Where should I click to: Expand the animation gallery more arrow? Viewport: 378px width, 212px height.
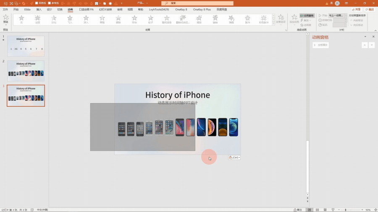coord(273,23)
